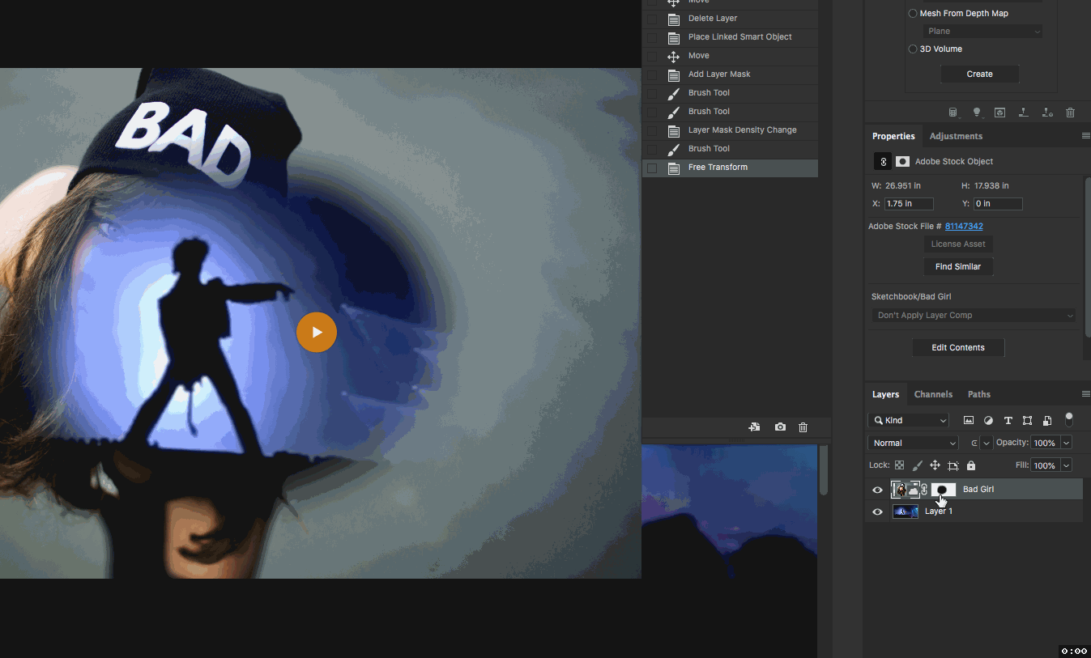Image resolution: width=1091 pixels, height=658 pixels.
Task: Open Adobe Stock file 81147342 link
Action: pyautogui.click(x=964, y=227)
